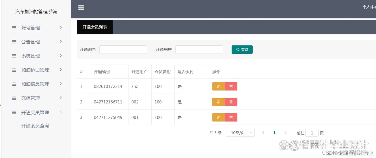This screenshot has width=376, height=158.
Task: Select the cell 082610172314
Action: [108, 86]
